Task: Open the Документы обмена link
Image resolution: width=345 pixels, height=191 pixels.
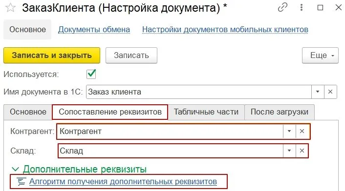Action: [94, 29]
